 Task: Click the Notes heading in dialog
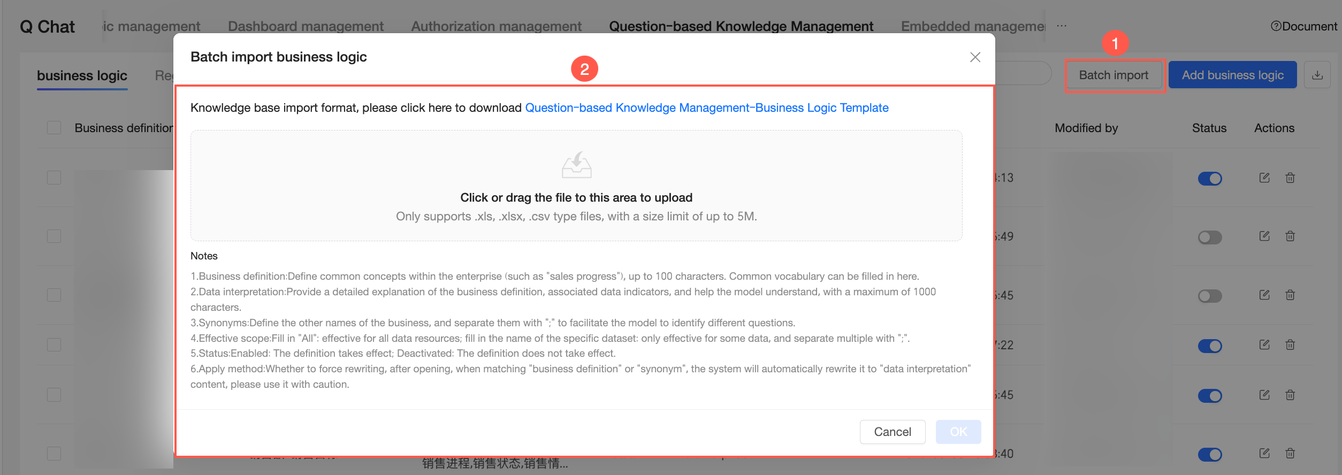pyautogui.click(x=204, y=256)
